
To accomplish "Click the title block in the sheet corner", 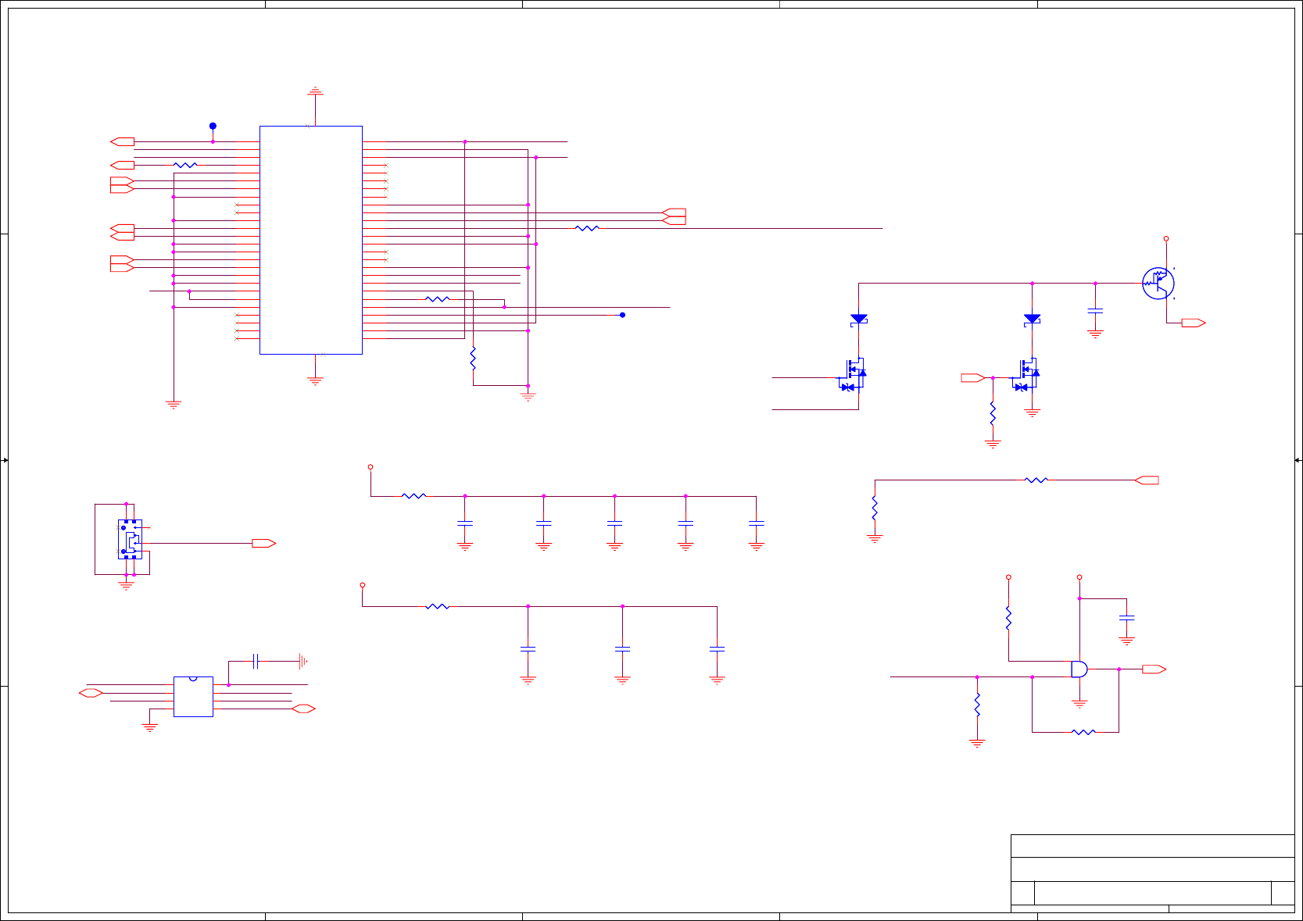I will pyautogui.click(x=1153, y=873).
